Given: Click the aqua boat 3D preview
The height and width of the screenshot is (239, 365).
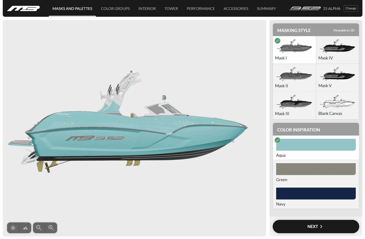Looking at the screenshot, I should pos(128,121).
